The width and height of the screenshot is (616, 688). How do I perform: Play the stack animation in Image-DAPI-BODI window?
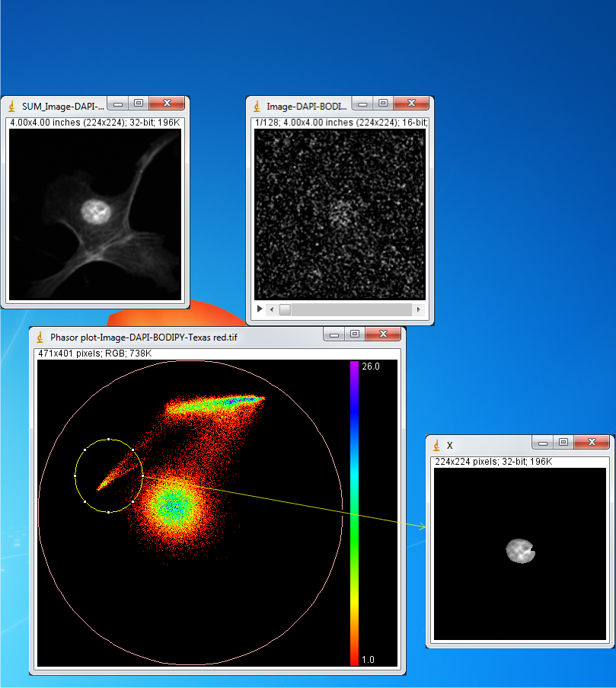tap(260, 309)
